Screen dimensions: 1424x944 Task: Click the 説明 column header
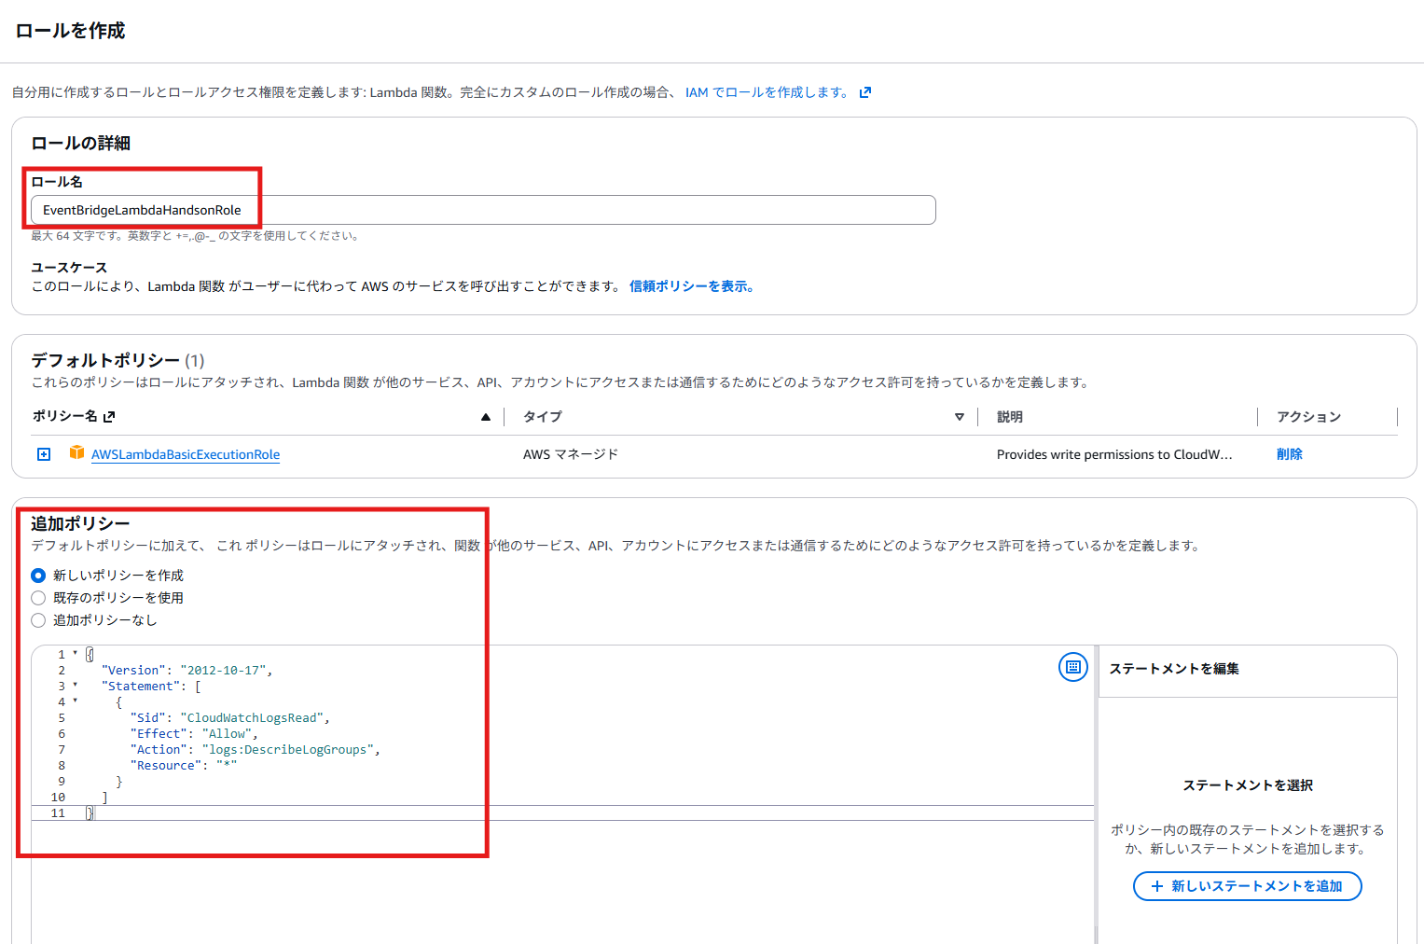(1010, 417)
